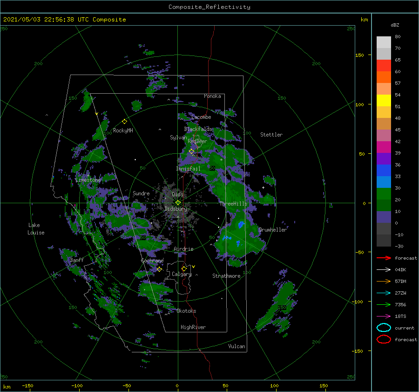Screen dimensions: 419x392
Task: Click the Composite_Reflectivity title text
Action: [x=209, y=7]
